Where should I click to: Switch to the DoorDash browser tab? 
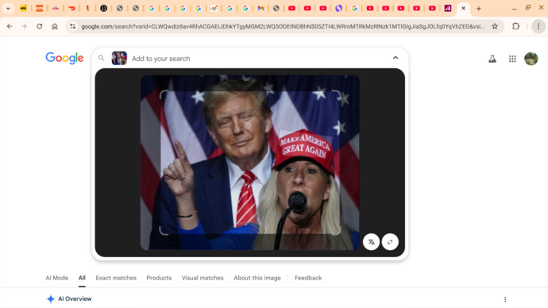[x=71, y=9]
